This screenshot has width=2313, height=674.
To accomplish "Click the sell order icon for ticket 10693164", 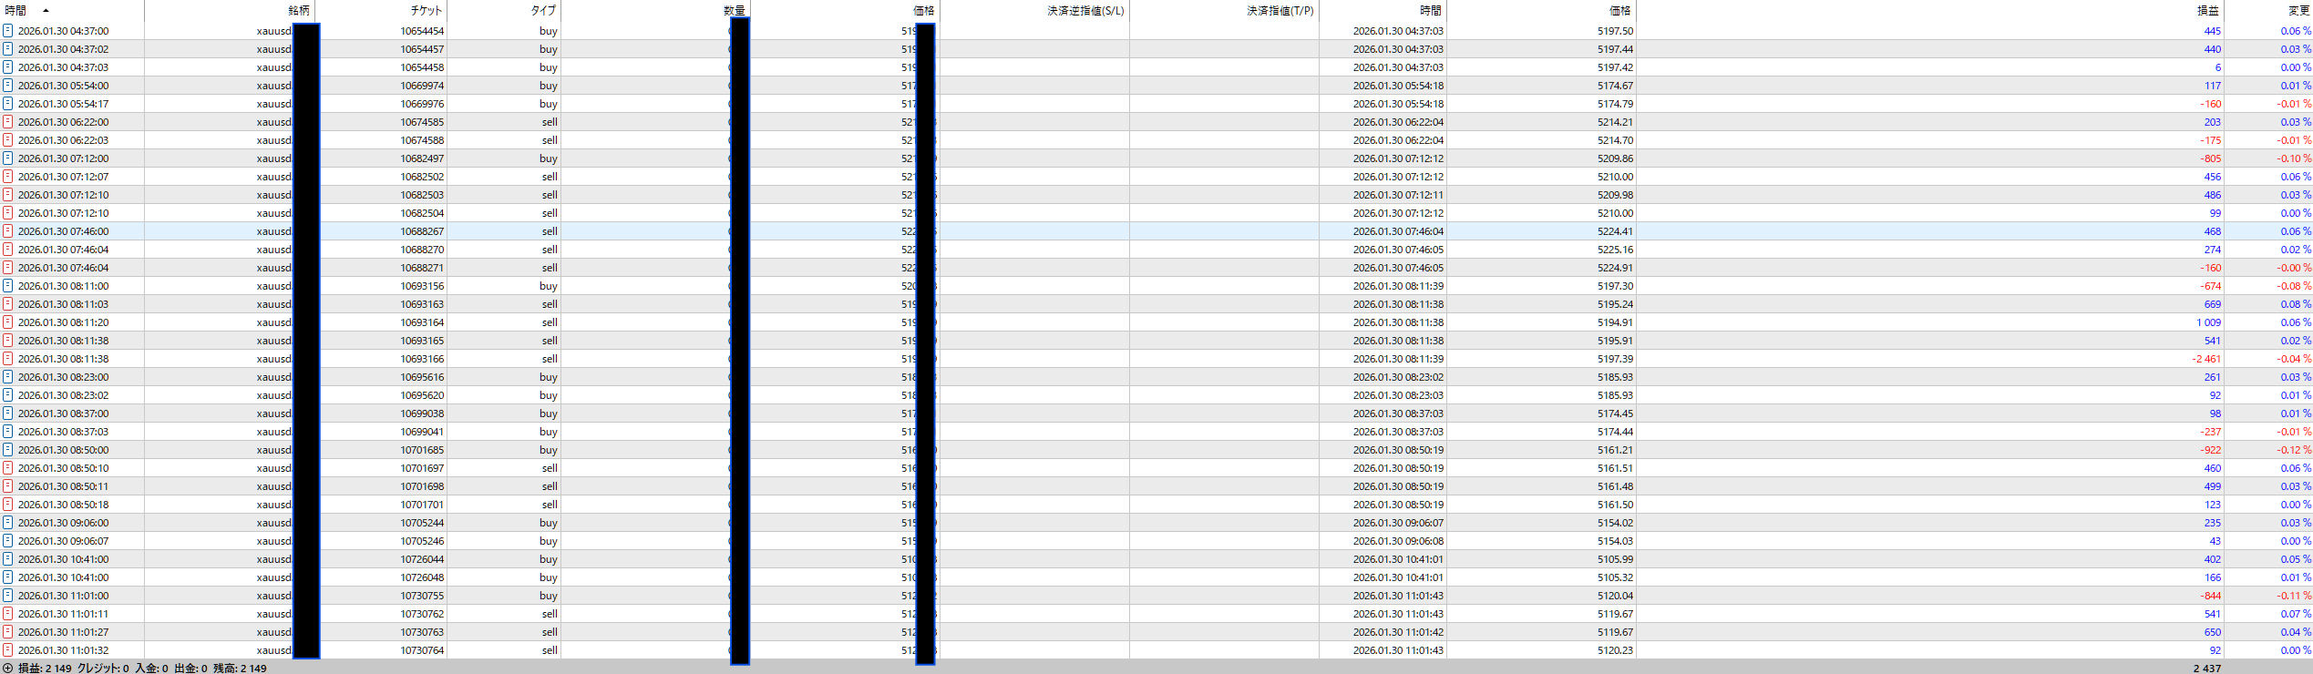I will (7, 322).
